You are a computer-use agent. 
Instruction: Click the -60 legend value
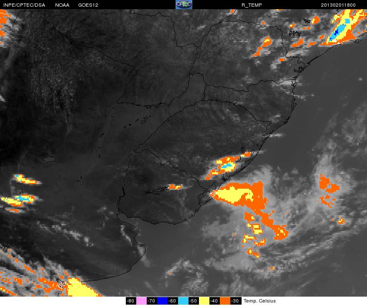(x=173, y=301)
